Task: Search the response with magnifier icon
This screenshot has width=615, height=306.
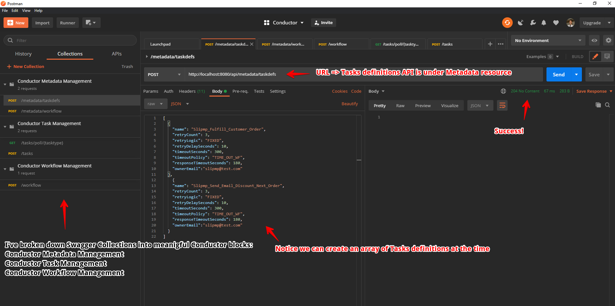Action: coord(607,105)
